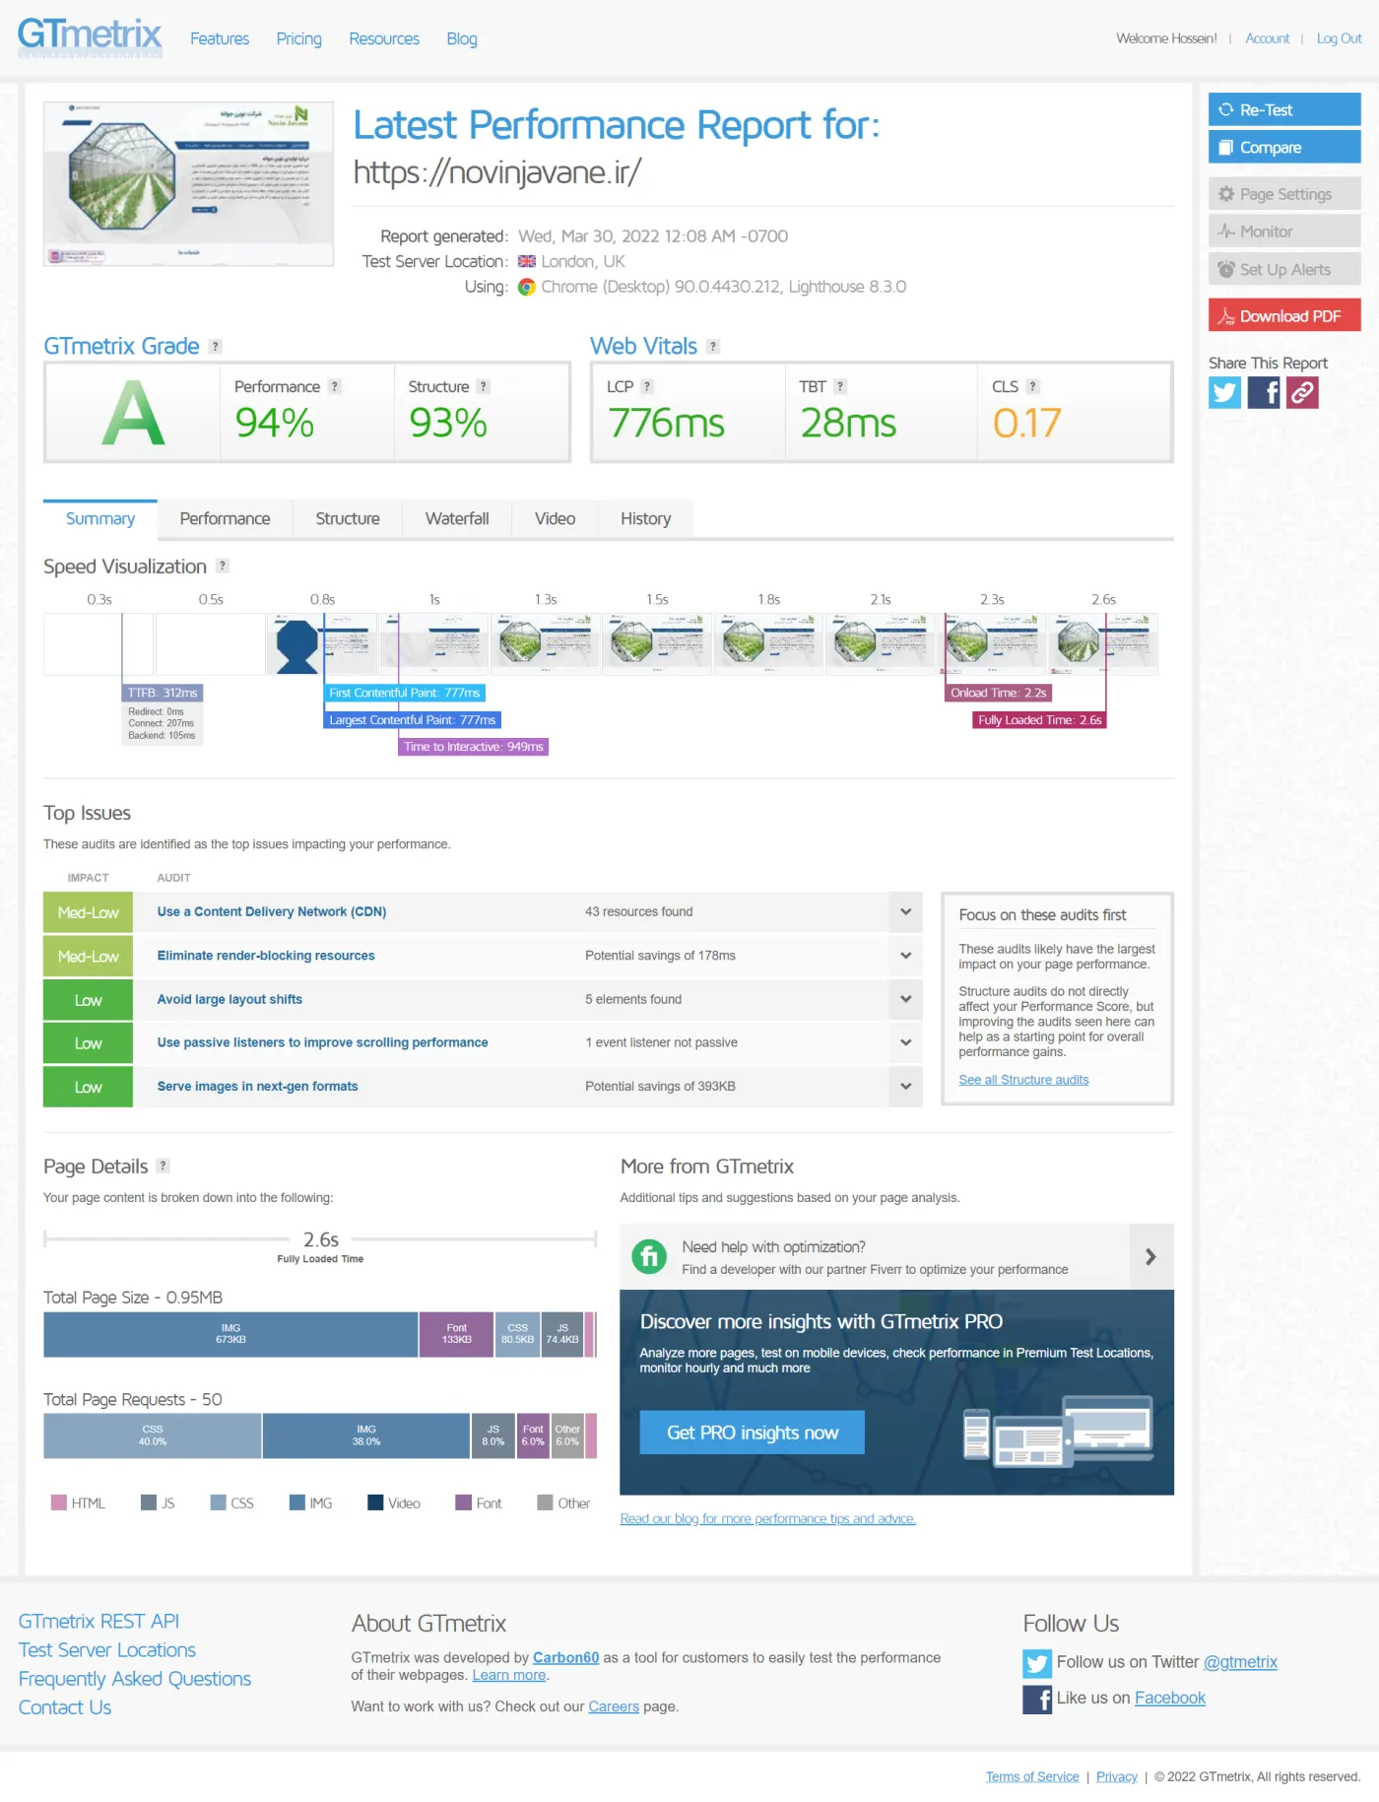Open the Pricing menu item
This screenshot has width=1379, height=1802.
[299, 39]
